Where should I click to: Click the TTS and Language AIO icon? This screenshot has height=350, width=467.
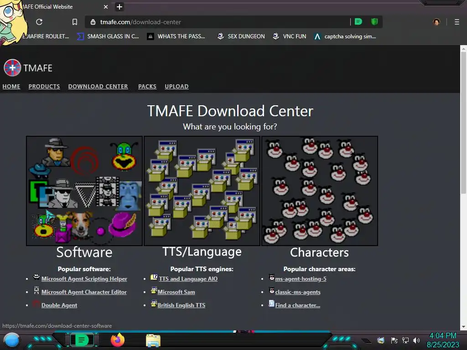point(154,277)
